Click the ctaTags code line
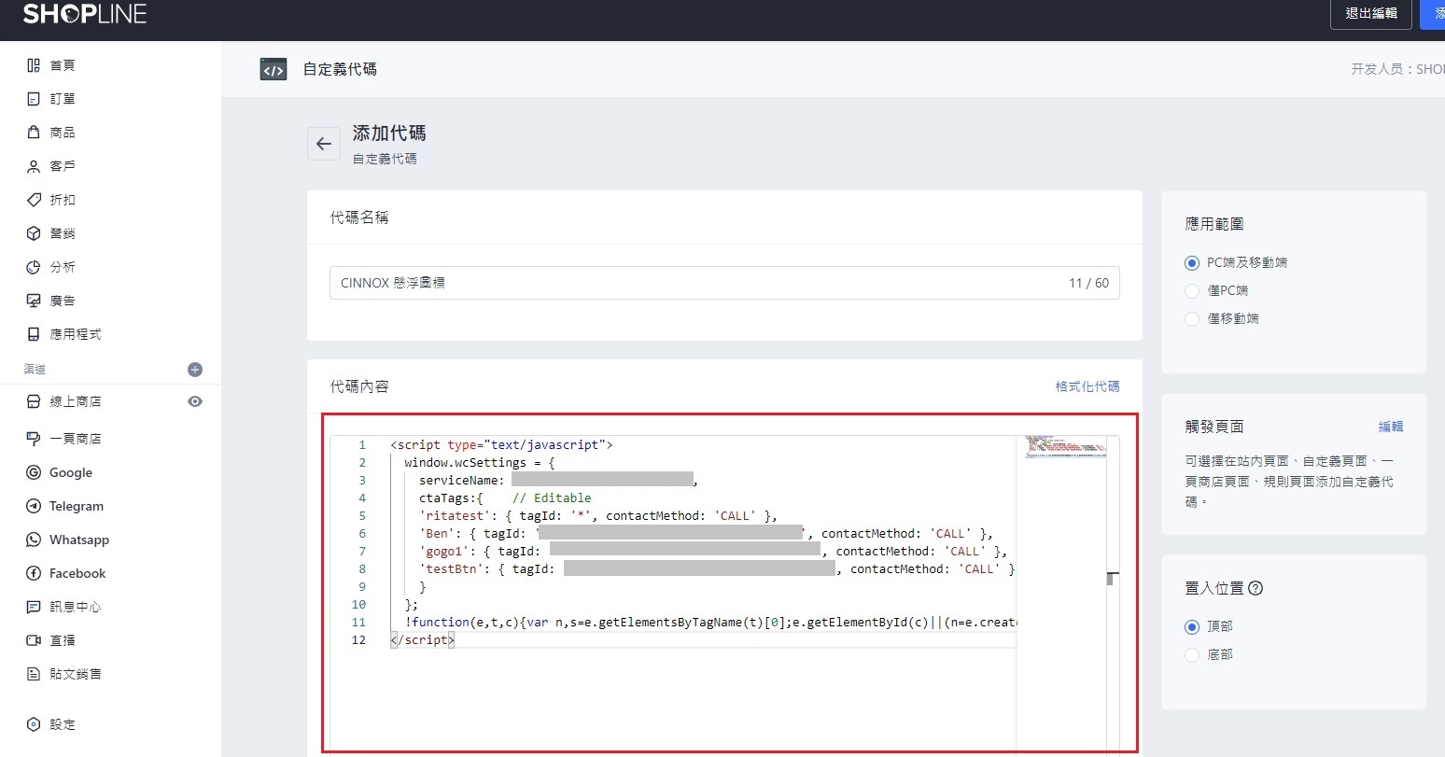Image resolution: width=1445 pixels, height=757 pixels. pyautogui.click(x=505, y=498)
